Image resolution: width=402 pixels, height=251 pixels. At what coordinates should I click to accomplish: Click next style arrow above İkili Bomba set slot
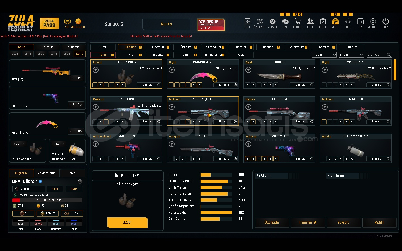pyautogui.click(x=24, y=144)
